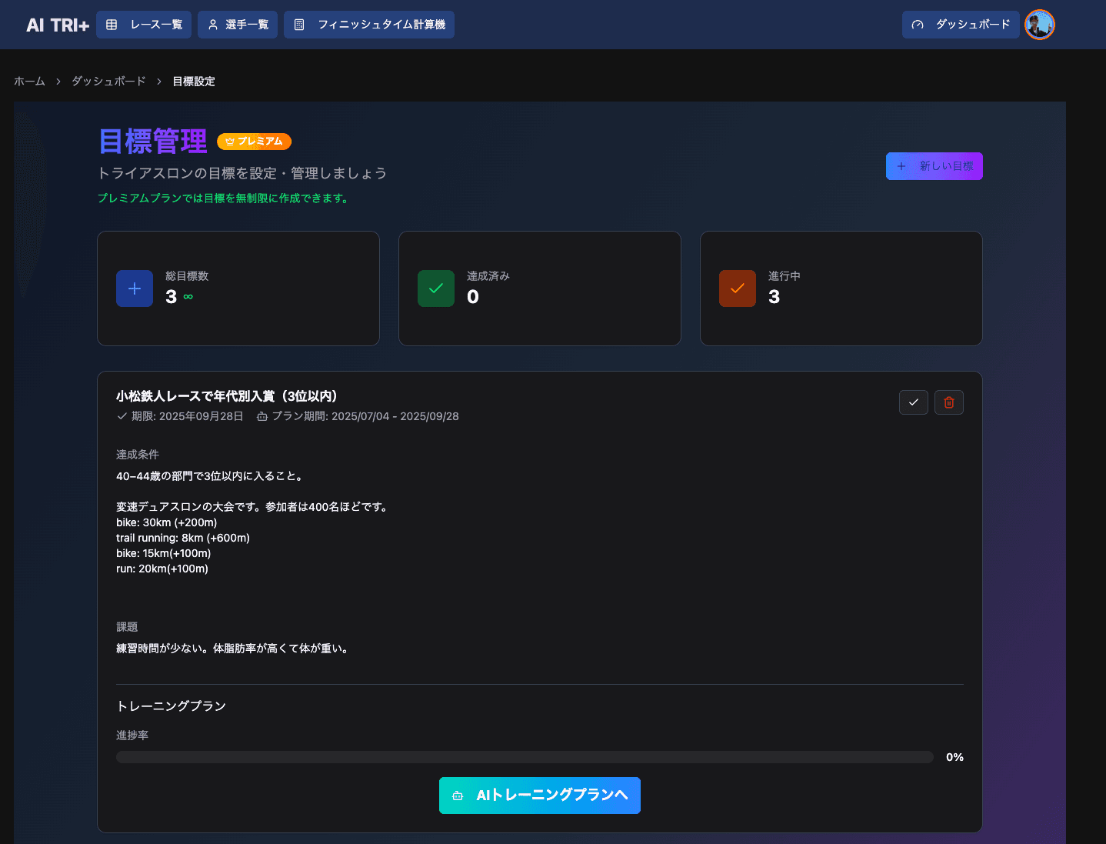Click the プレミアム badge

point(254,142)
